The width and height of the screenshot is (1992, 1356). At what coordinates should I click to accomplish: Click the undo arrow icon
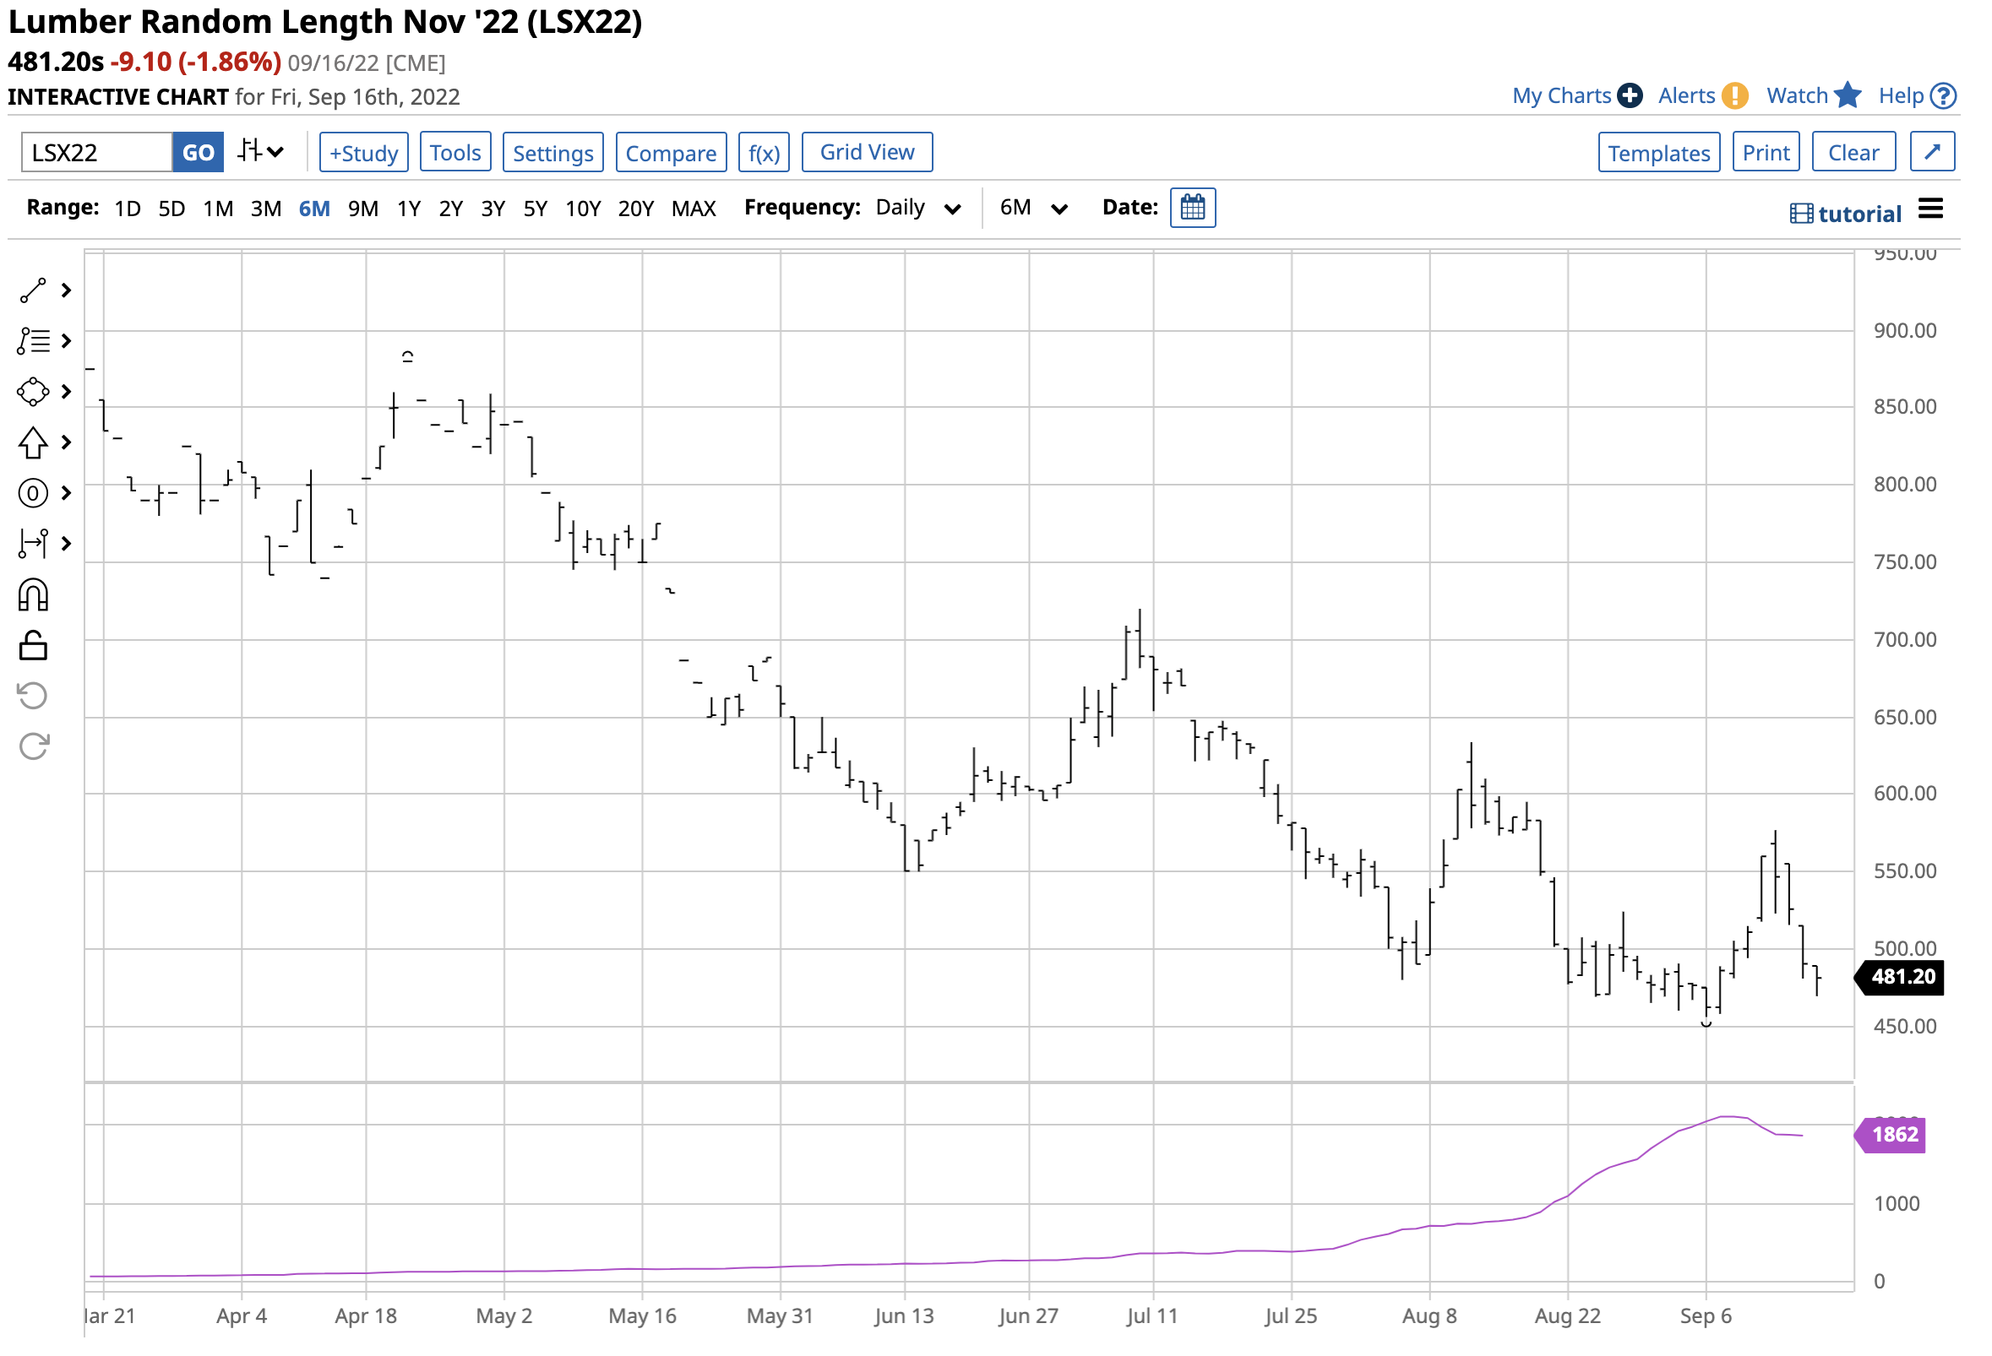click(x=33, y=697)
